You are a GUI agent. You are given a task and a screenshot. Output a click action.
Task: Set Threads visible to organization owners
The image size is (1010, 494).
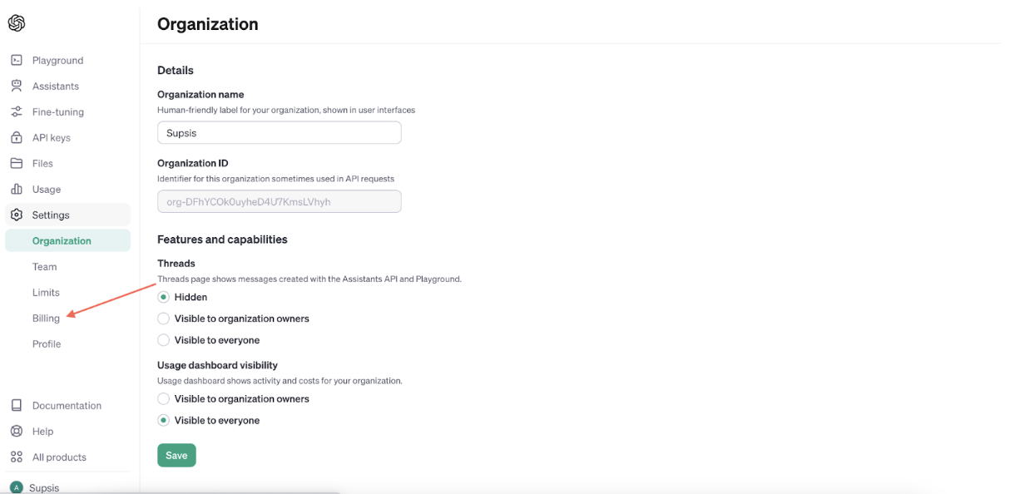pos(163,319)
